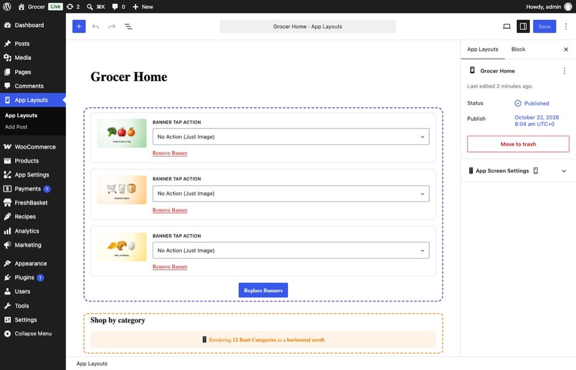
Task: Open tap action dropdown for cart banner
Action: click(290, 194)
